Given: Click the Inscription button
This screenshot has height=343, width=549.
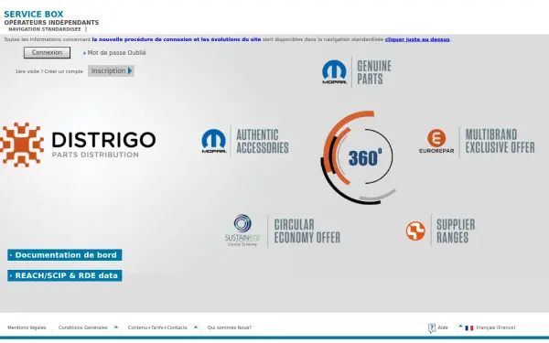Looking at the screenshot, I should click(111, 70).
